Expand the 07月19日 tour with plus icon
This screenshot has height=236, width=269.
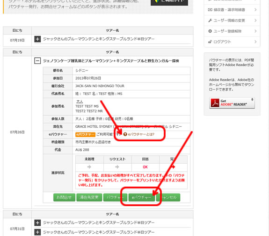[x=37, y=39]
